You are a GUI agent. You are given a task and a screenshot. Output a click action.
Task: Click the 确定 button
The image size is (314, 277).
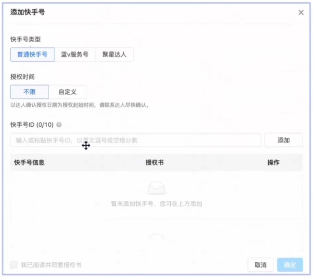(x=290, y=265)
